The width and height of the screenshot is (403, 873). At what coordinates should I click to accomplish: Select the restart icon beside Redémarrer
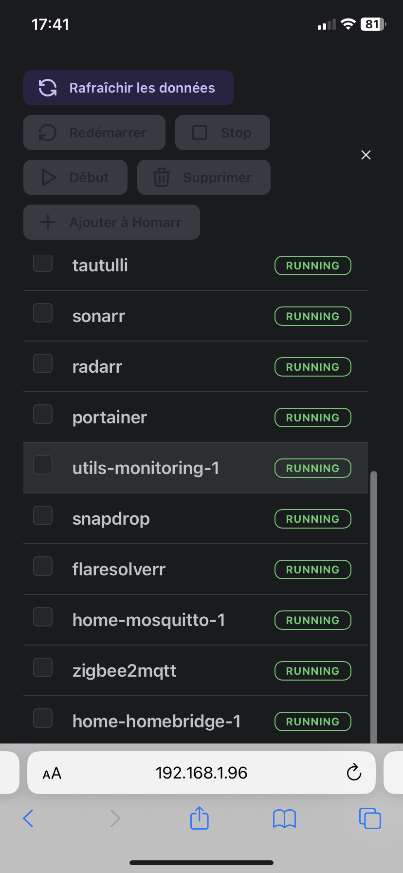(x=47, y=133)
